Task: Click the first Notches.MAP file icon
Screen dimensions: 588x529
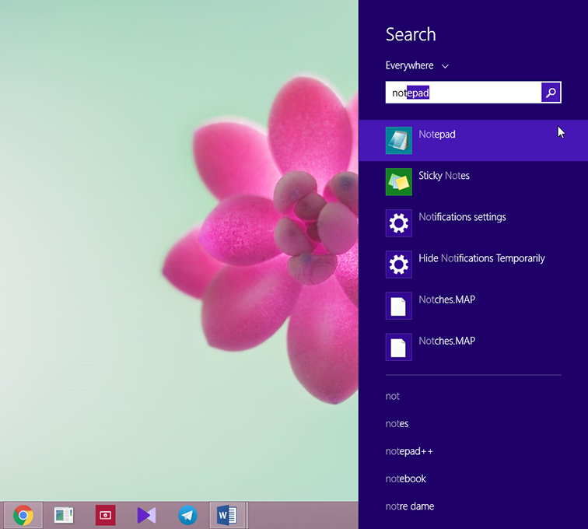Action: click(399, 306)
